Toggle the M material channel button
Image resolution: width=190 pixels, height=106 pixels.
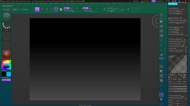pyautogui.click(x=77, y=8)
